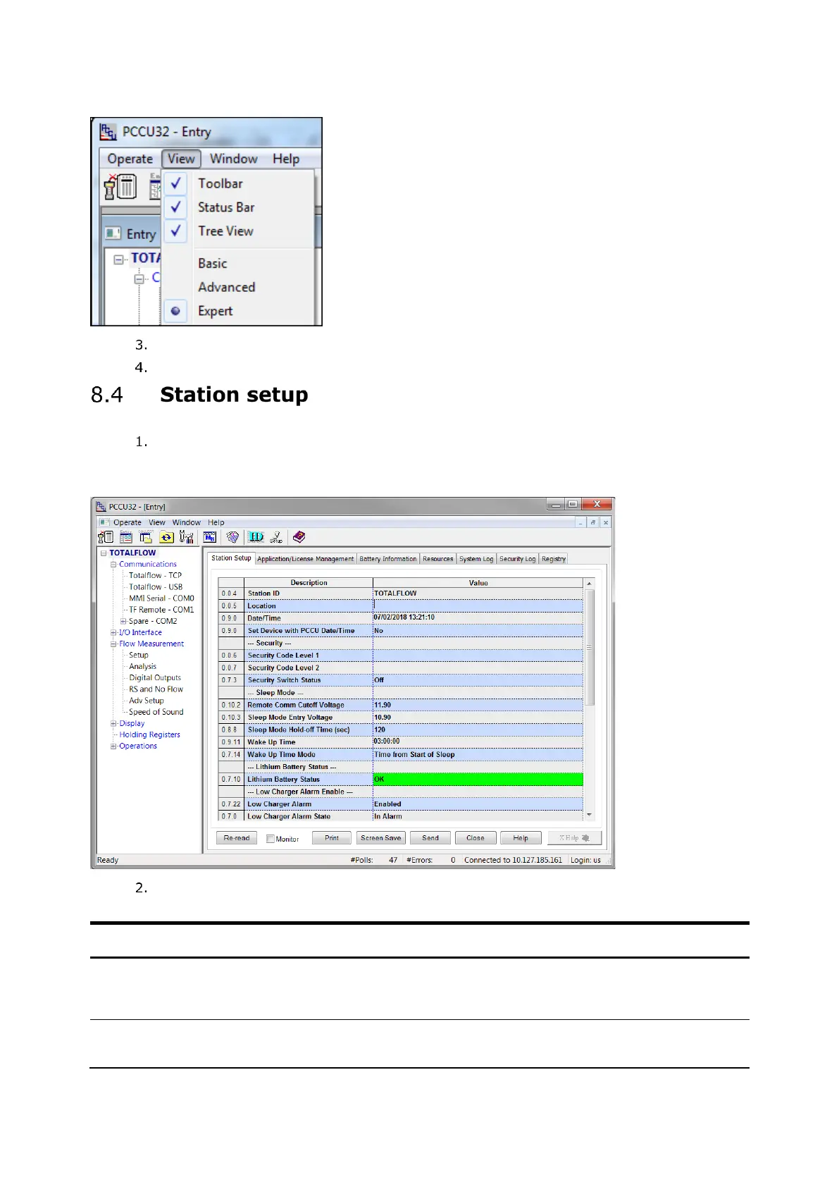Click the connect/disconnect device icon in lower PCCU32 toolbar
This screenshot has height=1187, width=839.
(106, 537)
